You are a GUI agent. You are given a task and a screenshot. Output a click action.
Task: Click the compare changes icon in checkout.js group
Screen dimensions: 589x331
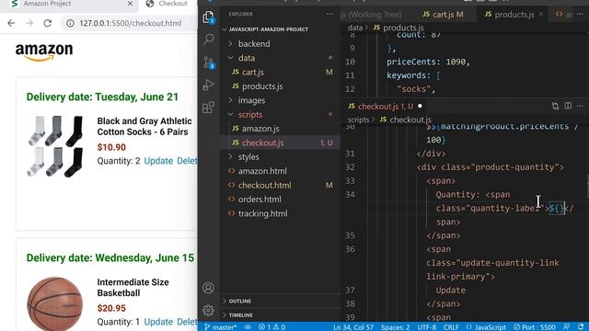555,107
